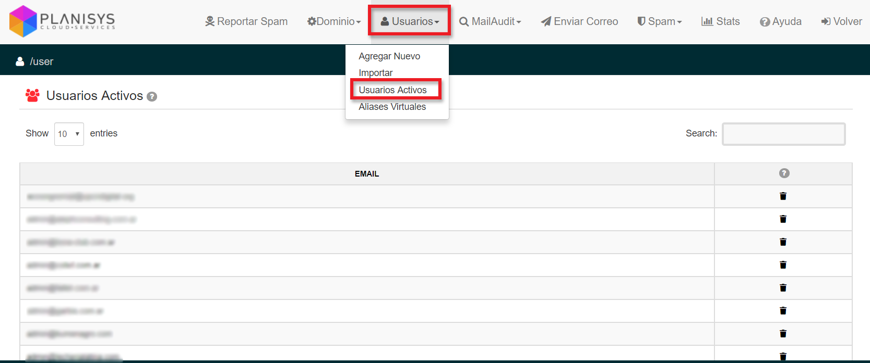Click the Planisys Cloud Services logo

(x=62, y=21)
